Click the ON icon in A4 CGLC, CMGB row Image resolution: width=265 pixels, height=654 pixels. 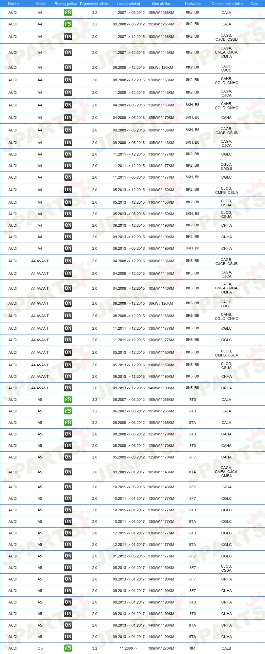click(68, 166)
